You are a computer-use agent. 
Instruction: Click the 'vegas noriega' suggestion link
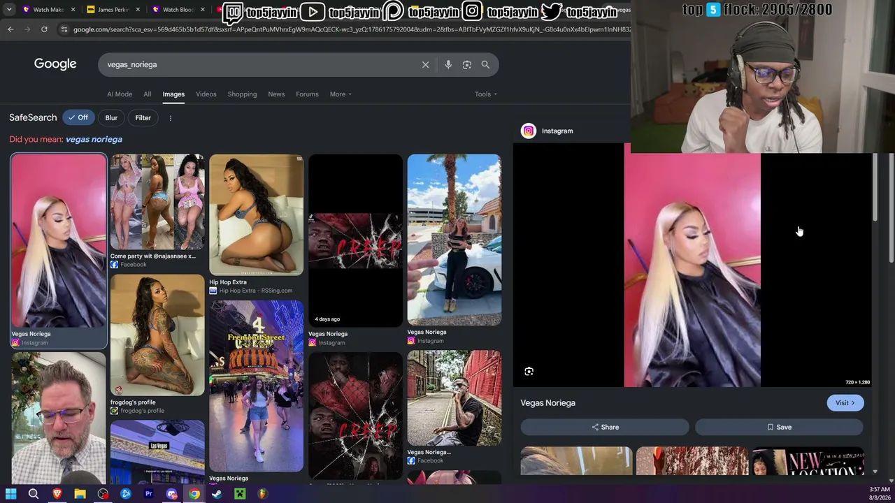[x=94, y=139]
